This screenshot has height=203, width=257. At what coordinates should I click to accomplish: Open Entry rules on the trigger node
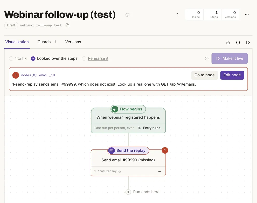(149, 128)
